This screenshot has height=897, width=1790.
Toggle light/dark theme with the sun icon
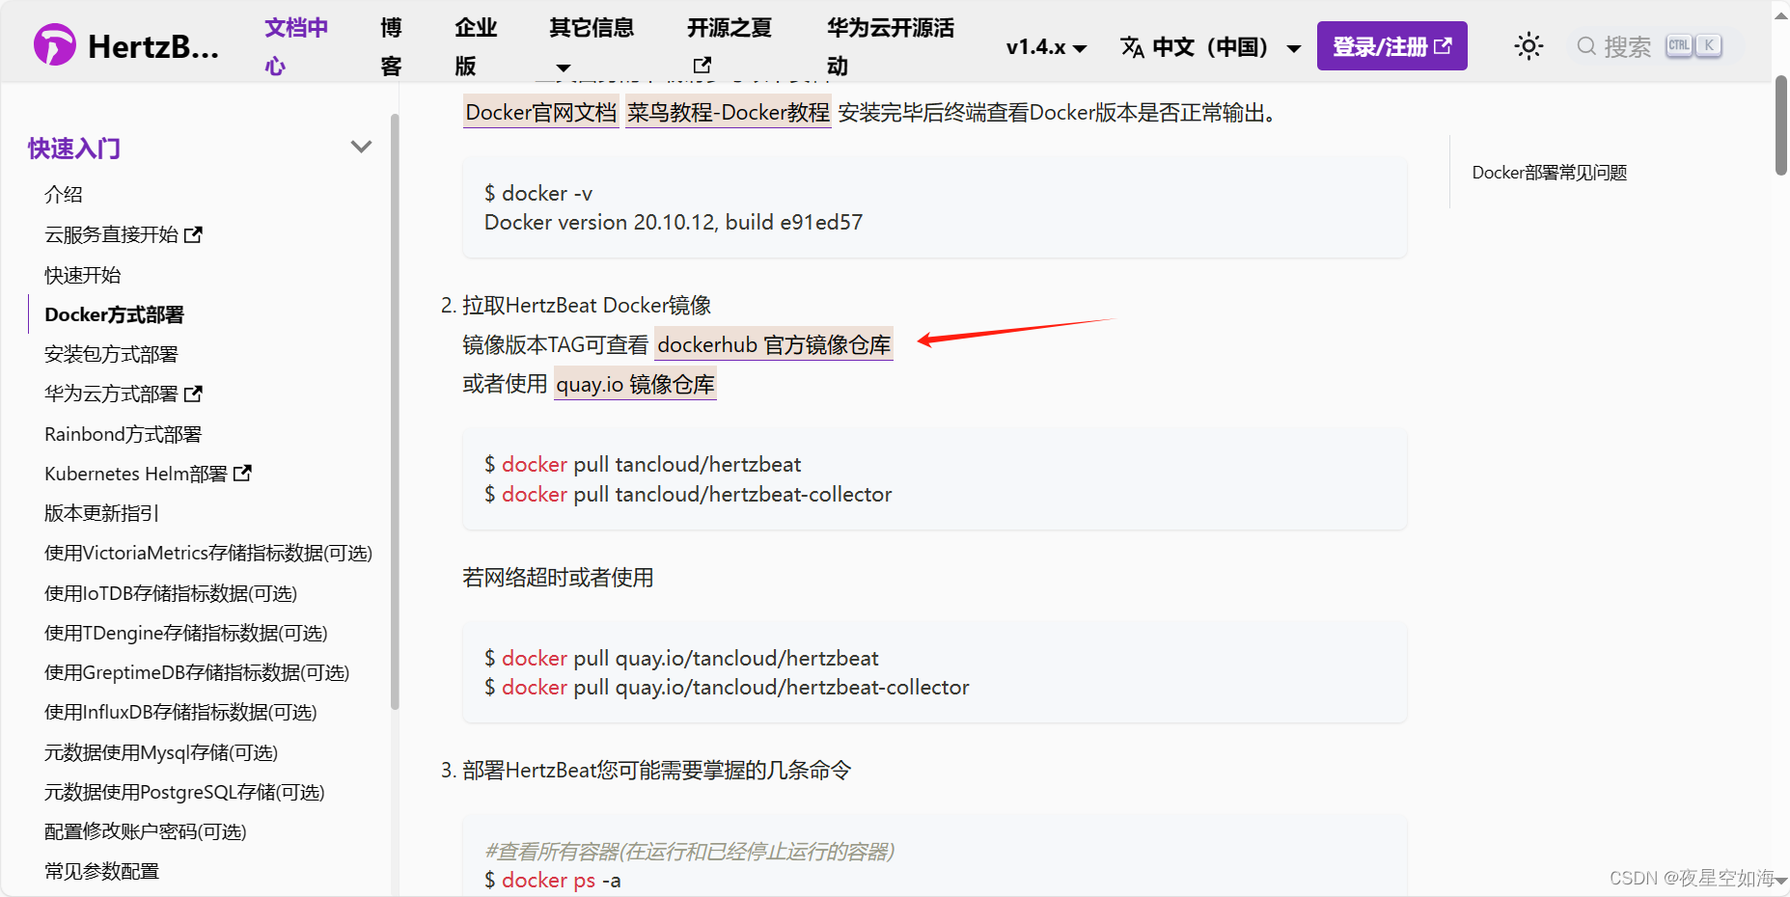[1528, 45]
